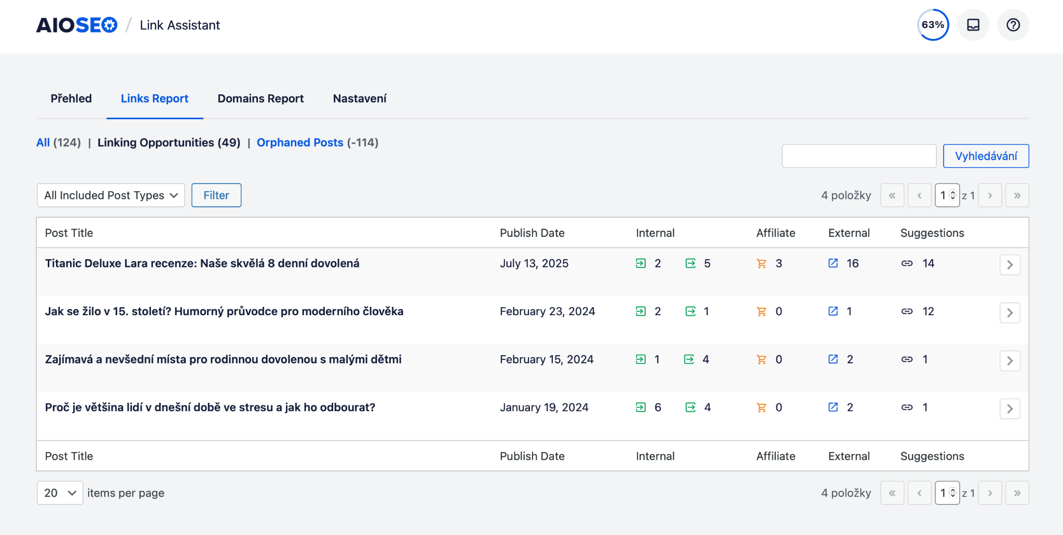Switch to the Nastavení tab

click(360, 98)
